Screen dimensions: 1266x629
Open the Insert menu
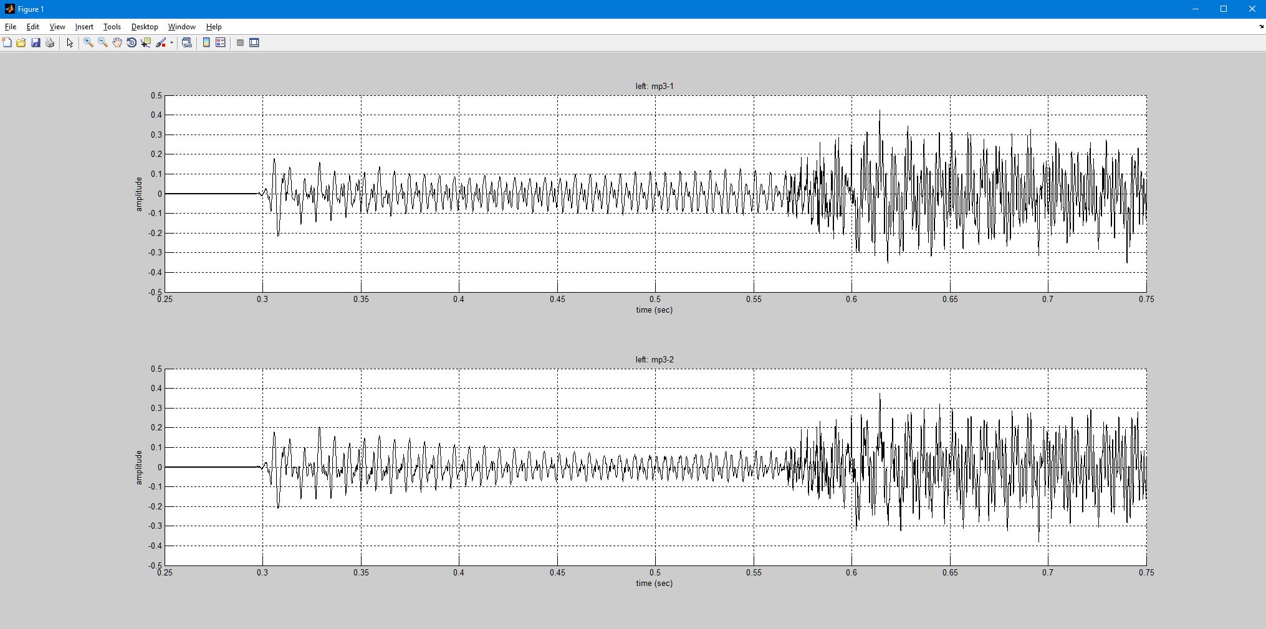pyautogui.click(x=84, y=27)
